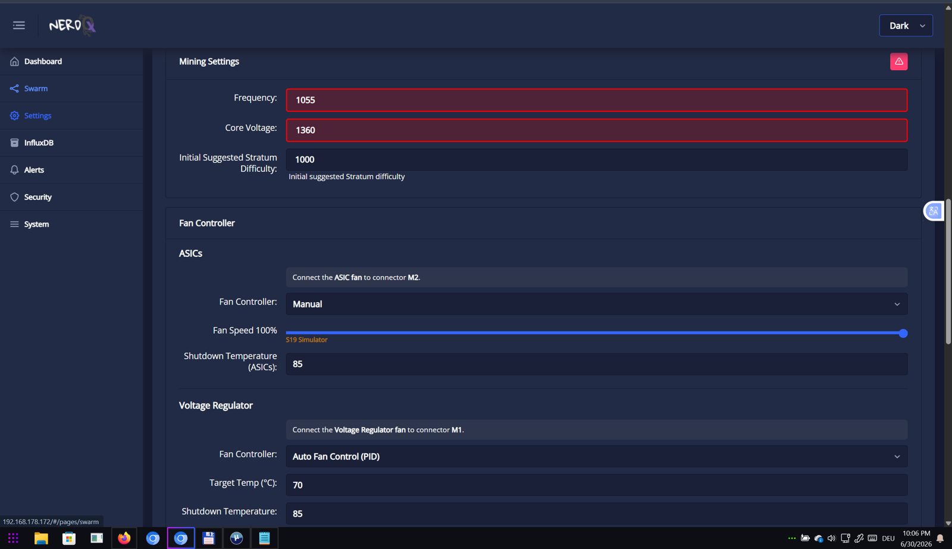The height and width of the screenshot is (549, 952).
Task: Click the notification bell in the system tray
Action: (x=940, y=538)
